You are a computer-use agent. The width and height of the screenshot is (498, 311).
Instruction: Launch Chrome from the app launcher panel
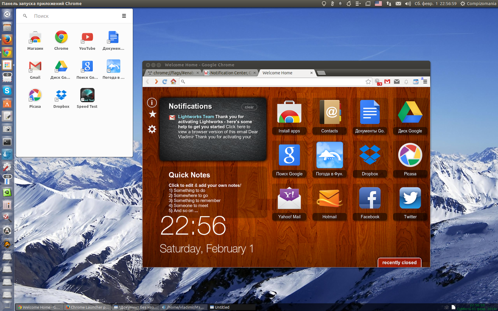pyautogui.click(x=61, y=40)
